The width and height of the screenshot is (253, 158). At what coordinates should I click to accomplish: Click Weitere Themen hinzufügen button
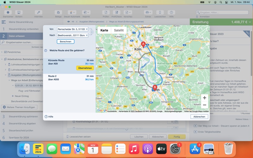(19, 107)
